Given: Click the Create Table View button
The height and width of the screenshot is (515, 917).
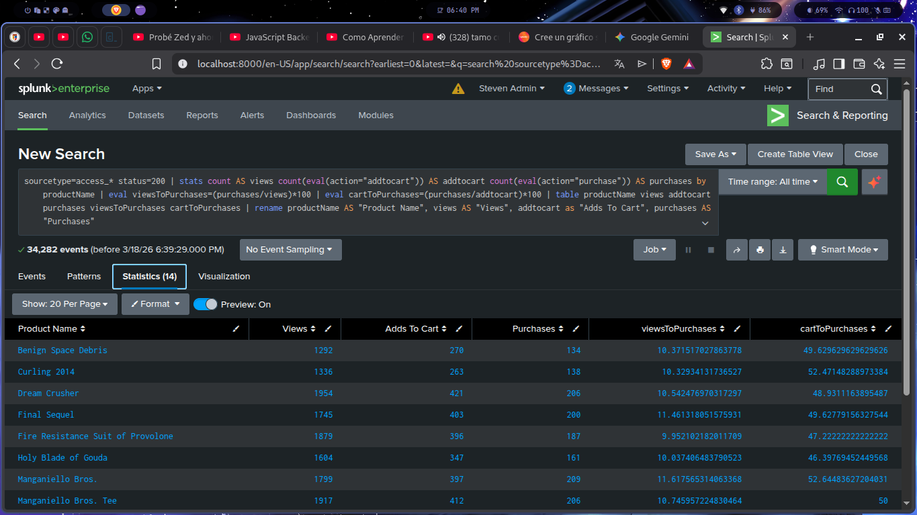Looking at the screenshot, I should (795, 154).
